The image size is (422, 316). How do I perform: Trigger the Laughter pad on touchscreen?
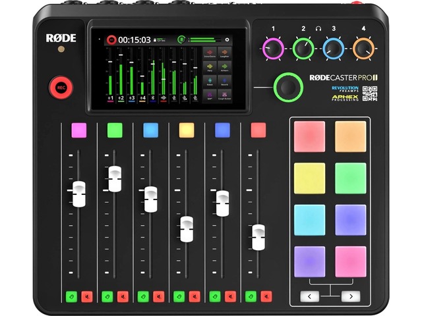(x=224, y=53)
